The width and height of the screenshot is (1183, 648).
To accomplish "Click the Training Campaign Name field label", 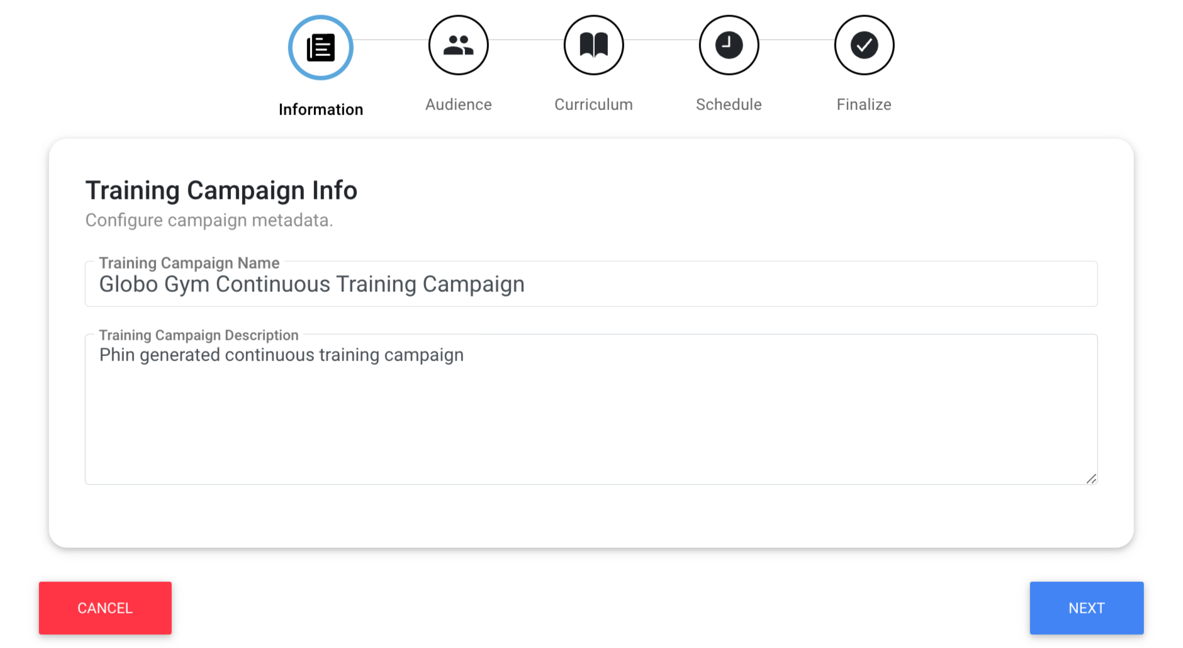I will (x=189, y=263).
